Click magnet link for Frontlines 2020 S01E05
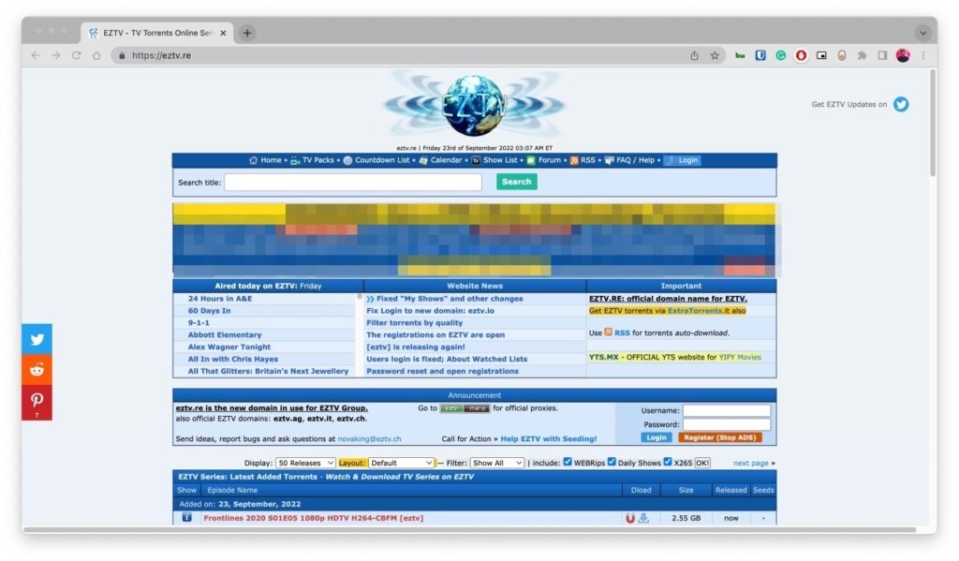Screen dimensions: 959x561 tap(630, 518)
